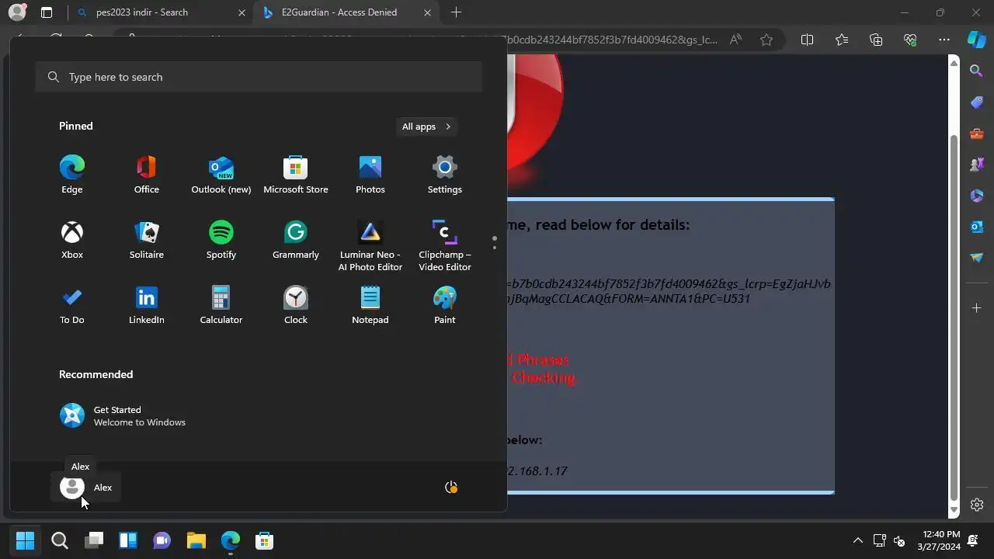Open Edge Settings and more menu
Screen dimensions: 994x559
pyautogui.click(x=944, y=40)
